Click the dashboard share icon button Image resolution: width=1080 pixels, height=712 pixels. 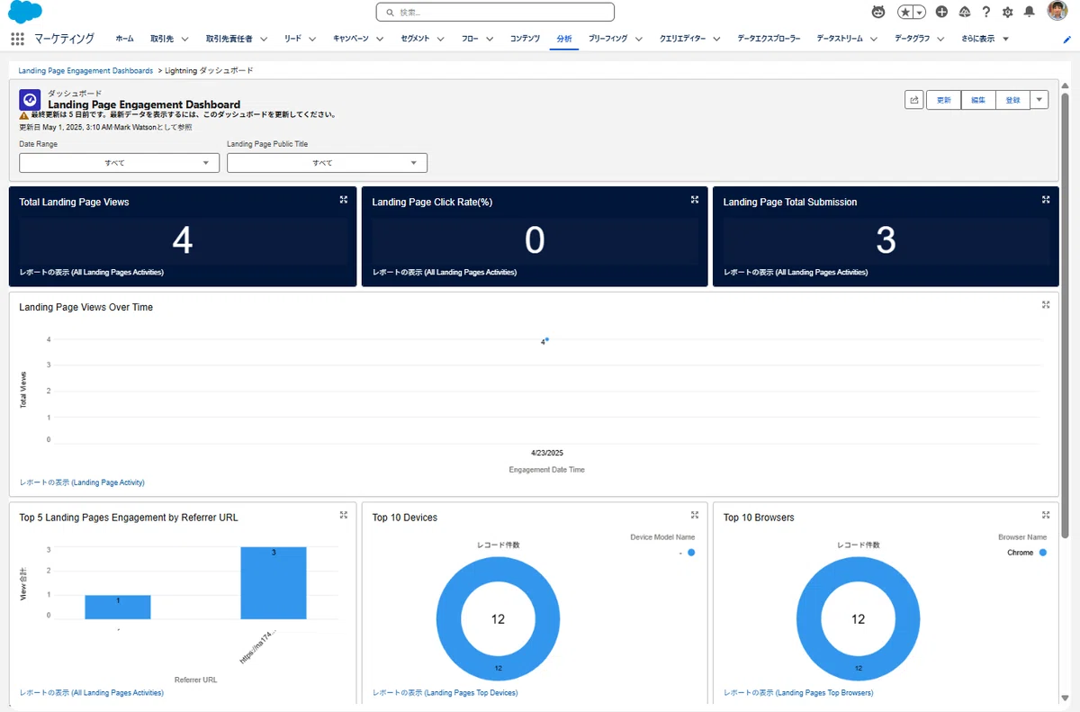coord(914,100)
